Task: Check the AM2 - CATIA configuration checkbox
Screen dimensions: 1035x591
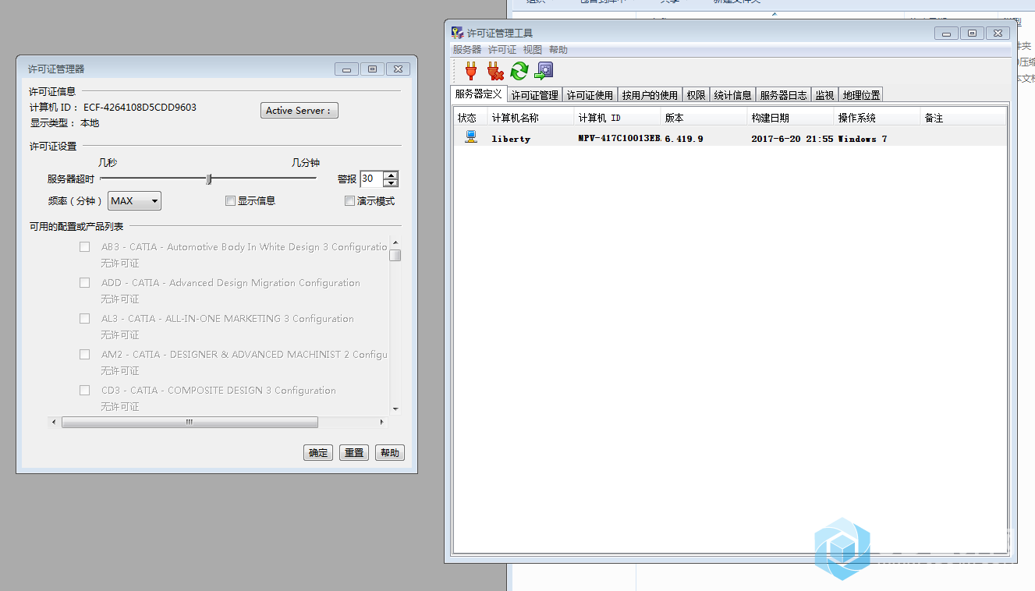Action: point(84,355)
